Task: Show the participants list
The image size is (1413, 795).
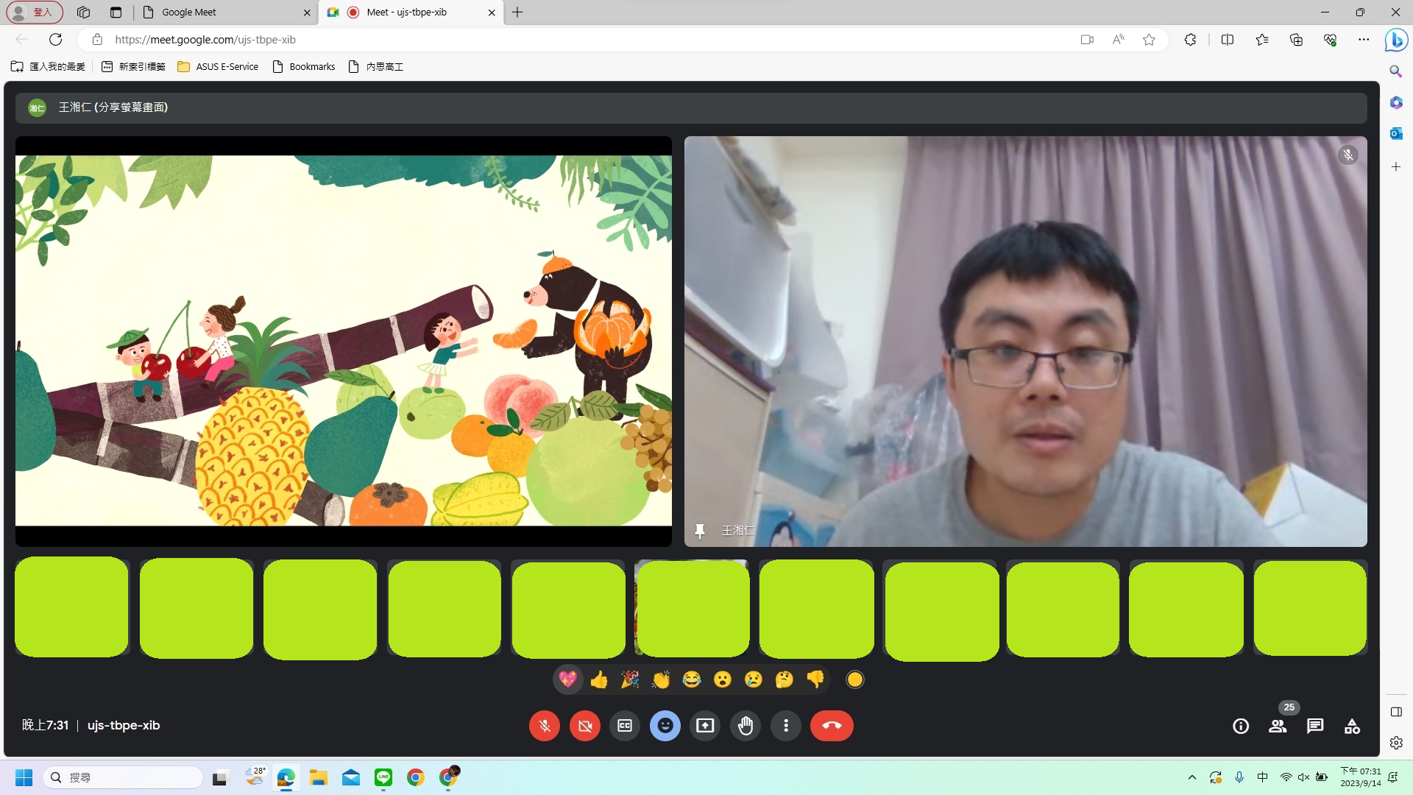Action: [1278, 726]
